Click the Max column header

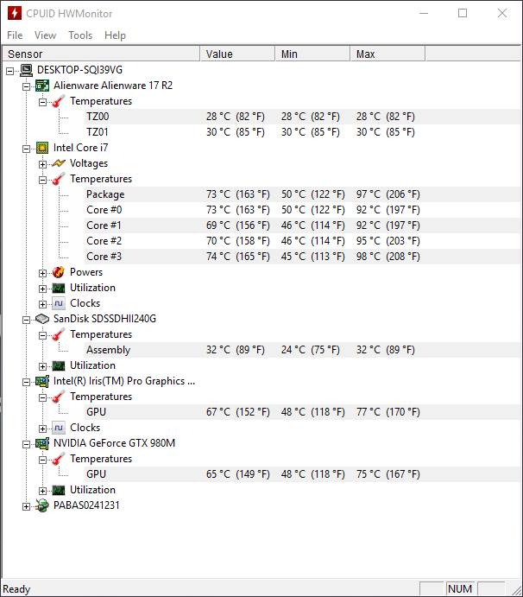click(388, 54)
